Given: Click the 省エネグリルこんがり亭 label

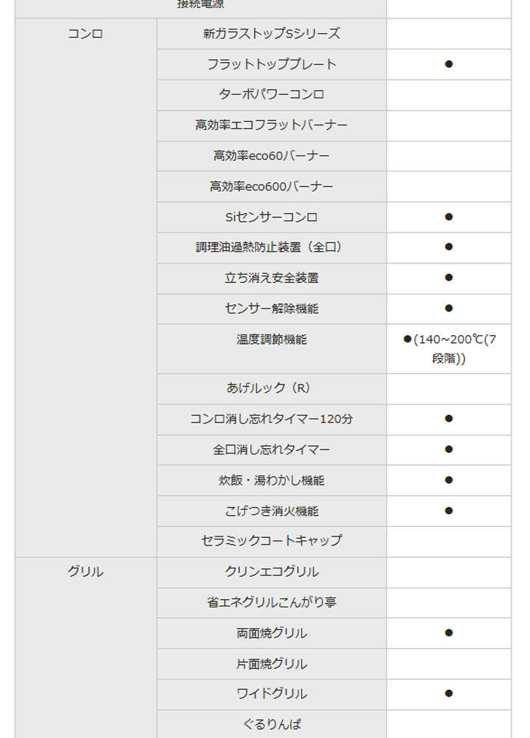Looking at the screenshot, I should (272, 602).
